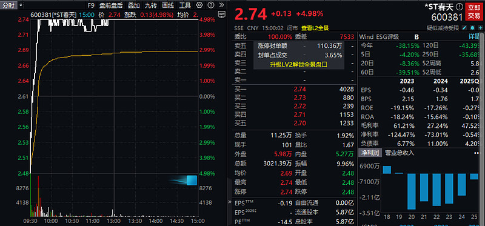Click 振幅 value 9.96%
Viewport: 485px width, 226px height.
346,163
